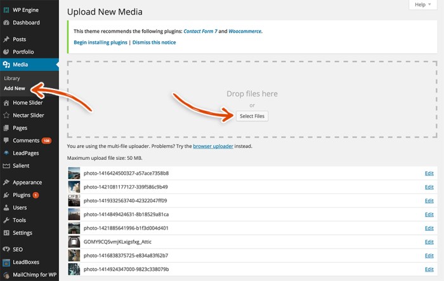Screen dimensions: 444x281
Task: Go to the Dashboard menu
Action: [27, 23]
